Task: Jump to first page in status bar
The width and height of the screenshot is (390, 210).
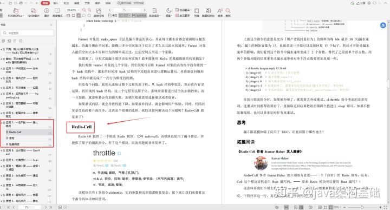Action: point(8,207)
